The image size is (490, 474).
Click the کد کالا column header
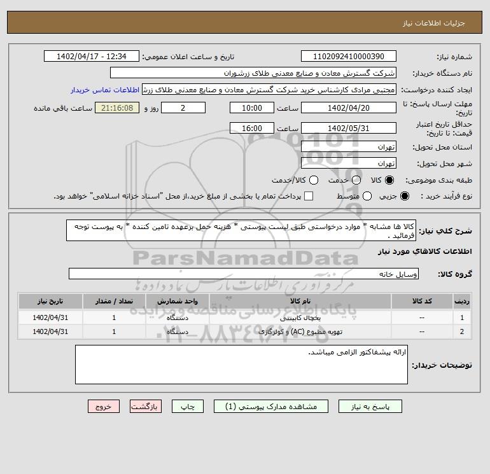click(422, 301)
